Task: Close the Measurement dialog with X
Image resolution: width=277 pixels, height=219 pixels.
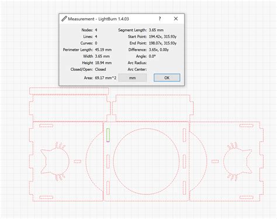Action: pos(176,19)
